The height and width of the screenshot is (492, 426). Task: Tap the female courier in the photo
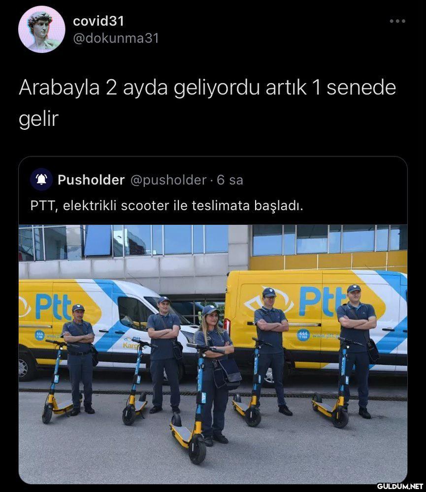[214, 374]
